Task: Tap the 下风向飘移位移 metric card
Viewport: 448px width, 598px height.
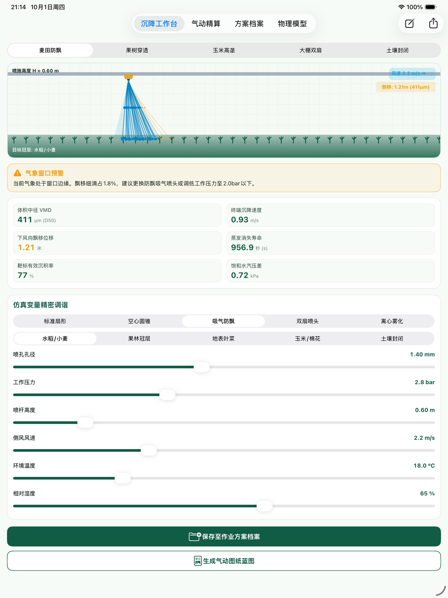Action: (x=117, y=243)
